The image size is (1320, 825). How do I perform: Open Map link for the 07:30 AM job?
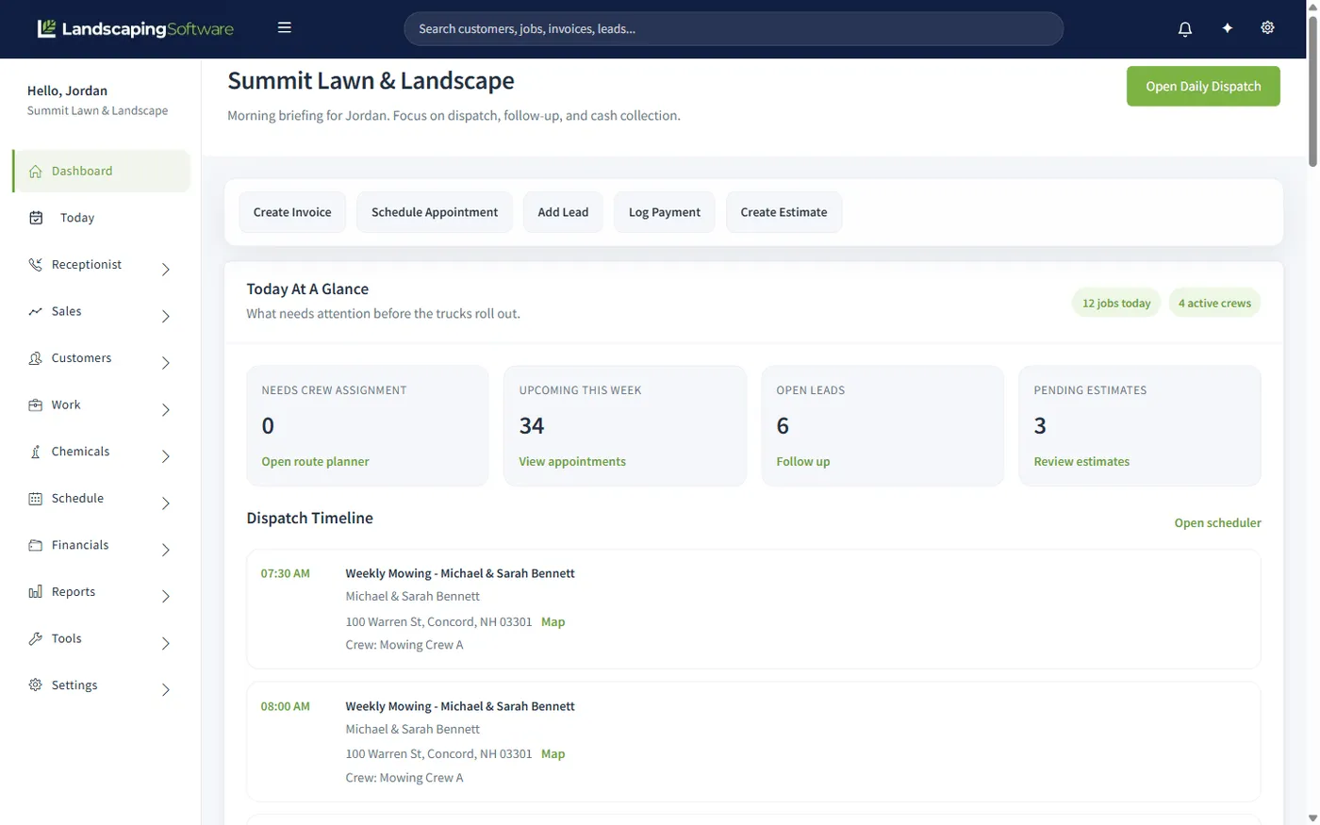553,621
